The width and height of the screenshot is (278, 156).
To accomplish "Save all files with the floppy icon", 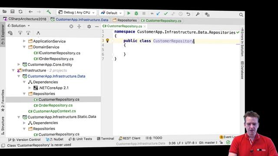I will tap(13, 12).
